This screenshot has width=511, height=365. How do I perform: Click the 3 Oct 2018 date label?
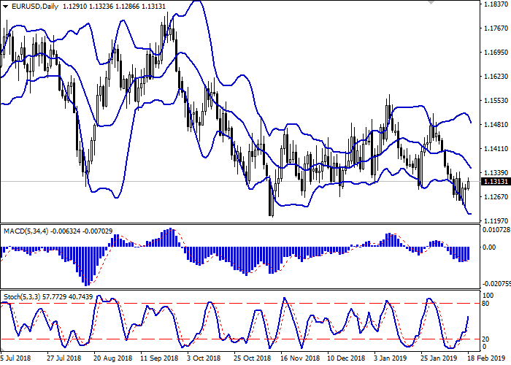pos(204,359)
